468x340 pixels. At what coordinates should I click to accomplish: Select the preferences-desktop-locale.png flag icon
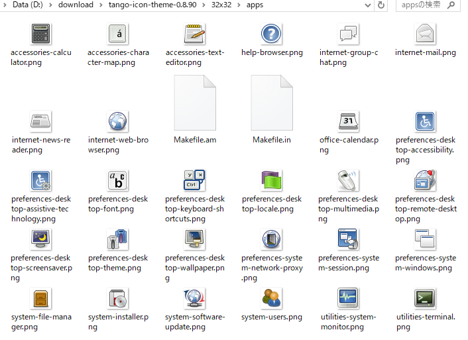pyautogui.click(x=271, y=180)
